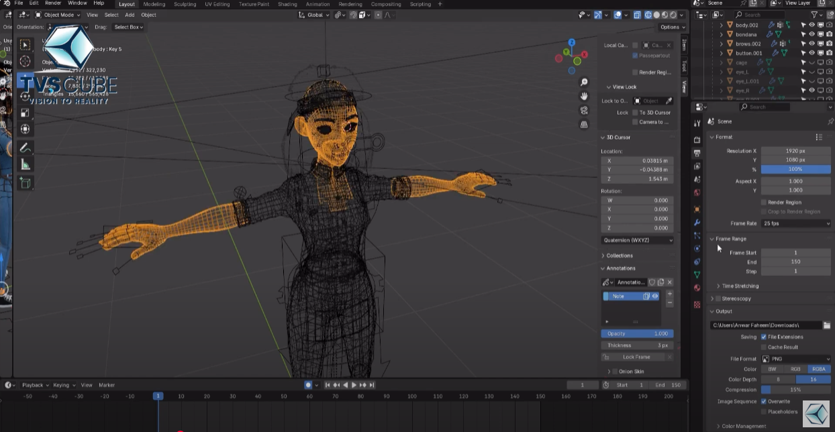Set Color Depth to 8
The height and width of the screenshot is (432, 835).
pos(778,380)
